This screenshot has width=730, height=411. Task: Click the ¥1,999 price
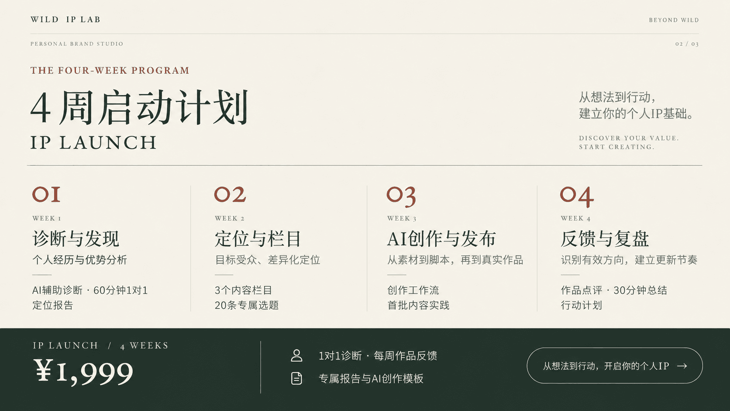tap(83, 372)
